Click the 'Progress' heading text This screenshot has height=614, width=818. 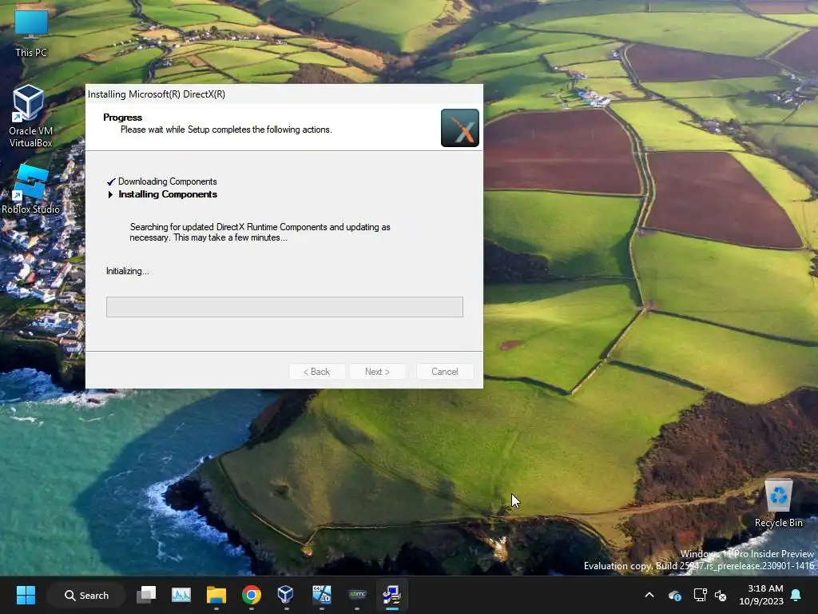(x=122, y=118)
